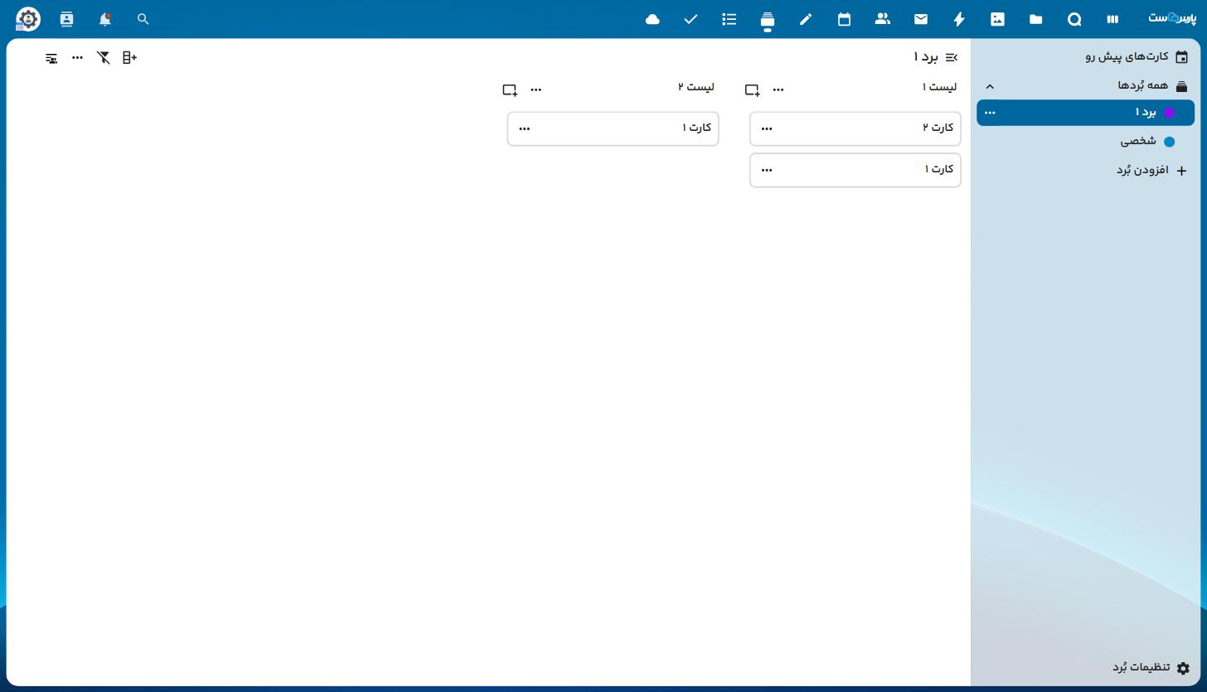The image size is (1207, 692).
Task: Open the Calendar app icon
Action: (844, 19)
